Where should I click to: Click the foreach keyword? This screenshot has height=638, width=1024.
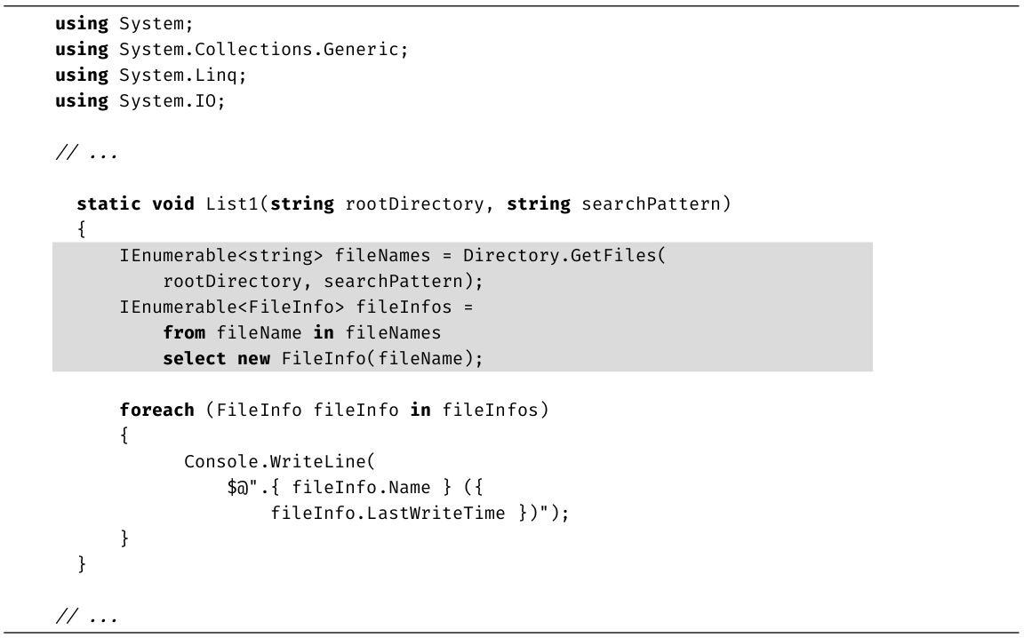tap(156, 411)
